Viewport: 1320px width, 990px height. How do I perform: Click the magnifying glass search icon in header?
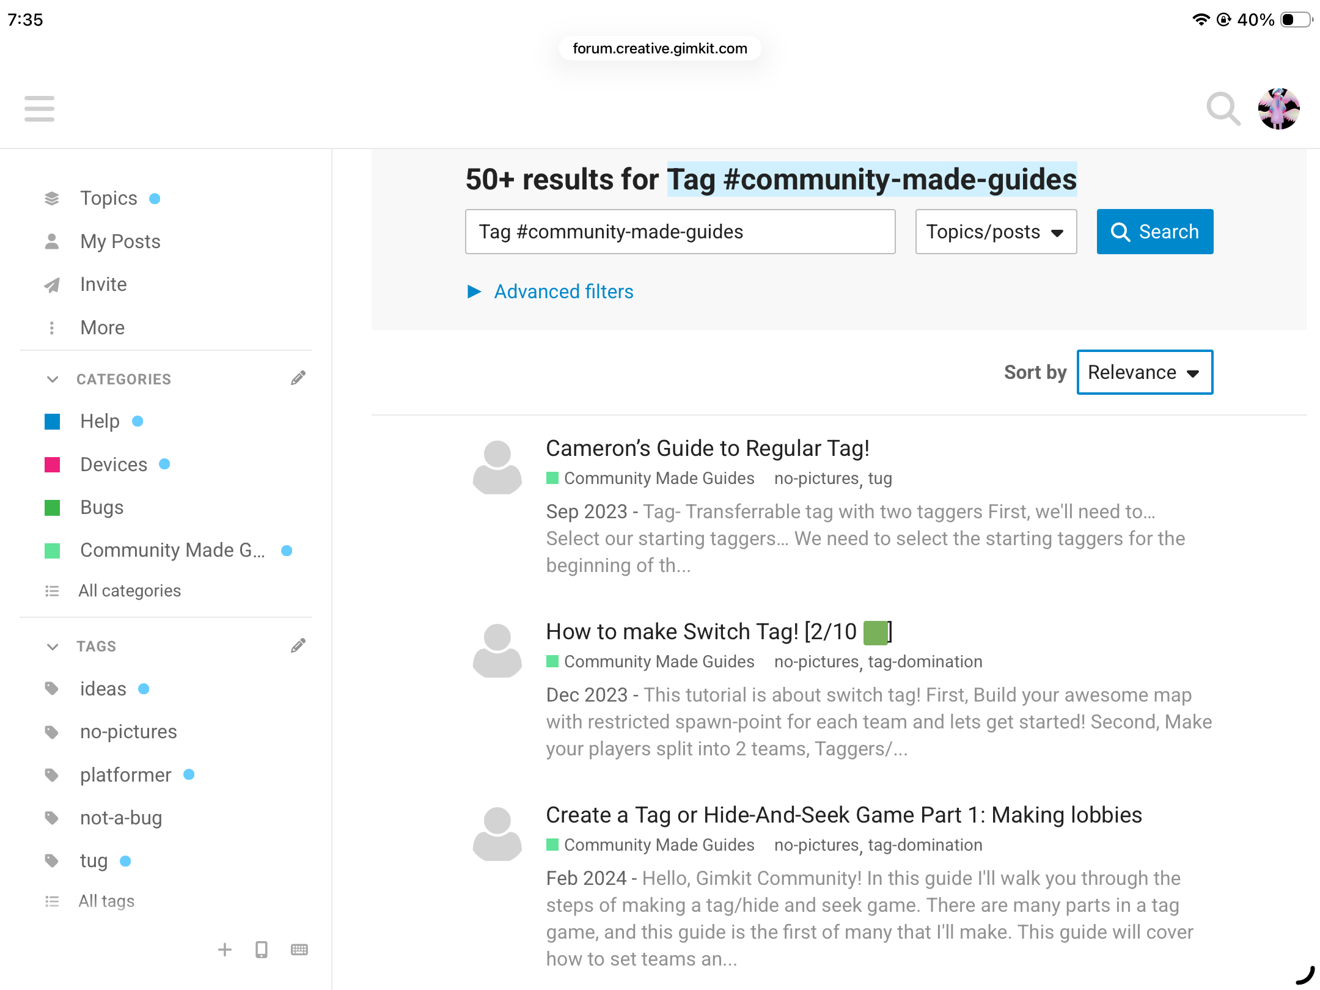pos(1223,109)
